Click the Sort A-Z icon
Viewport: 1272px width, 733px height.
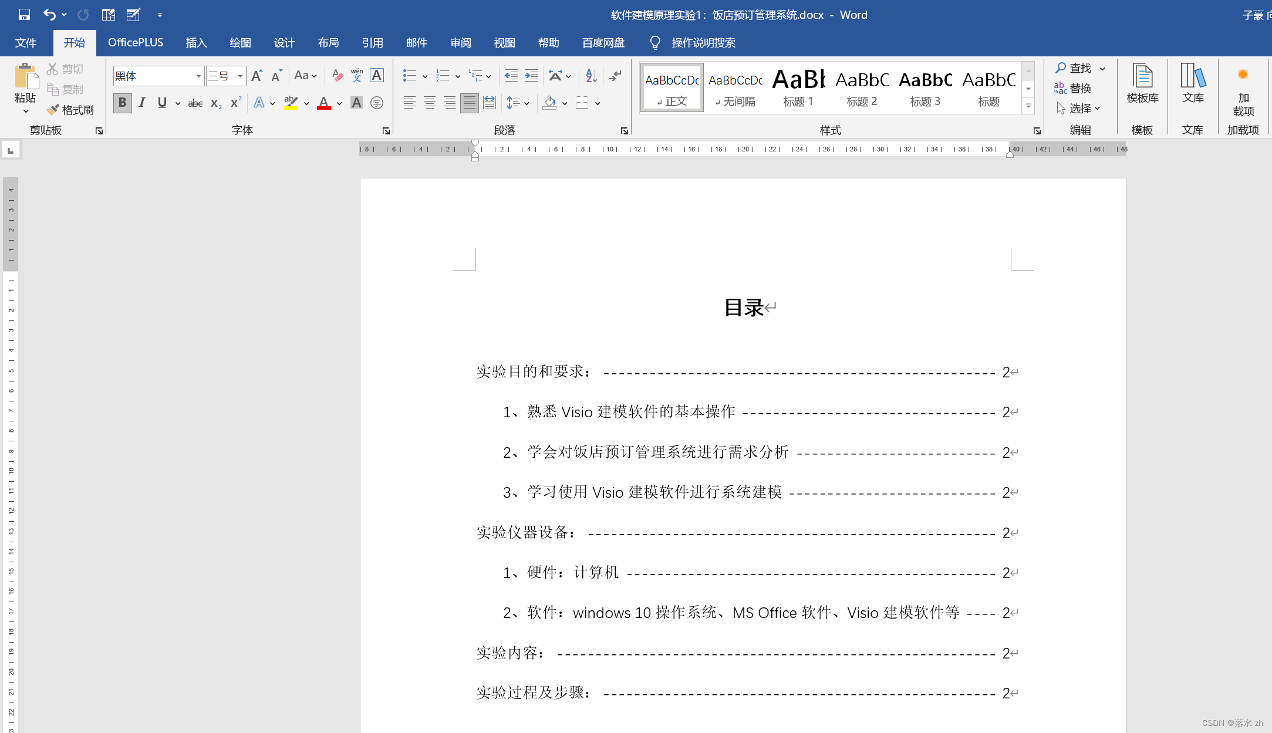[x=591, y=75]
